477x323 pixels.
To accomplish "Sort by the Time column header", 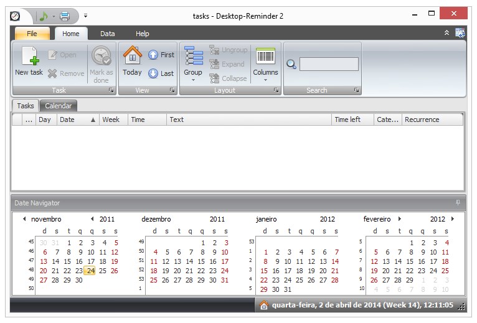I will coord(147,119).
